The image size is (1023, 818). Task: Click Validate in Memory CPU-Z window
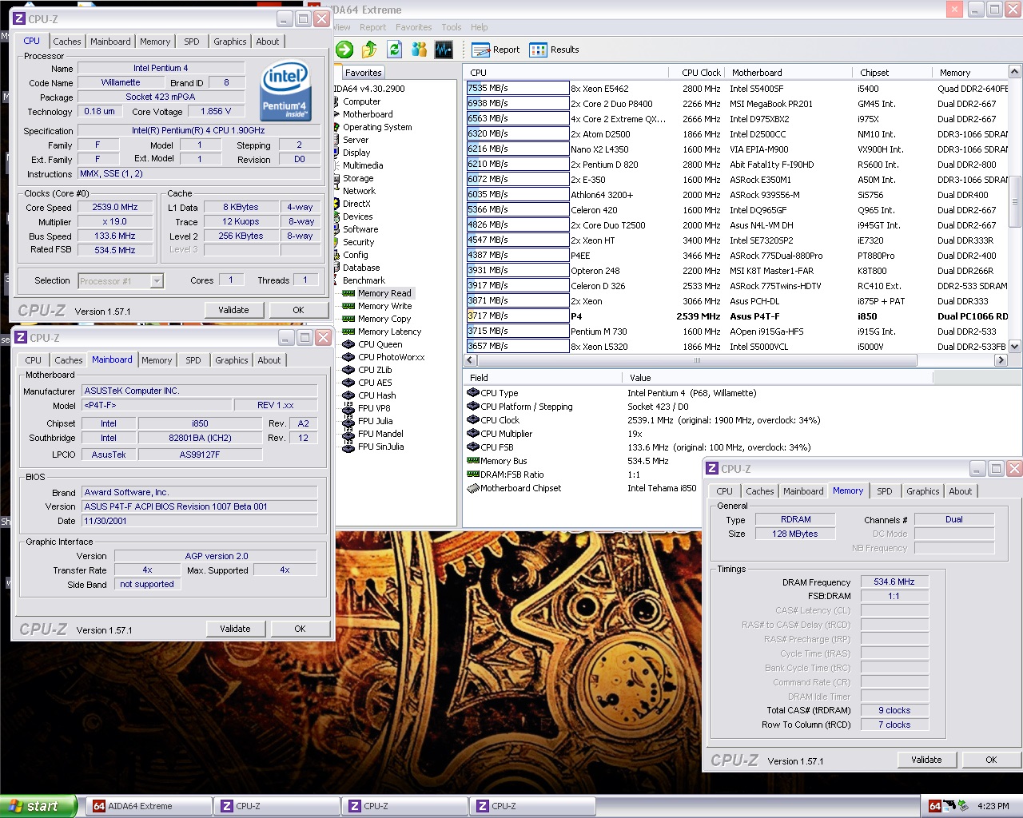click(x=926, y=760)
